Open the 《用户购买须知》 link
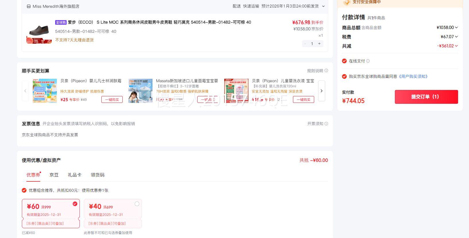469x238 pixels. [x=413, y=76]
